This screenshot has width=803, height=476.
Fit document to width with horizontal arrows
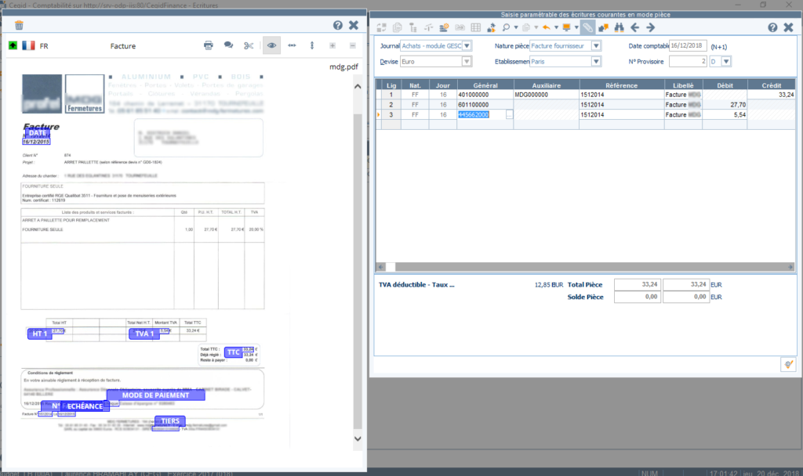tap(292, 45)
